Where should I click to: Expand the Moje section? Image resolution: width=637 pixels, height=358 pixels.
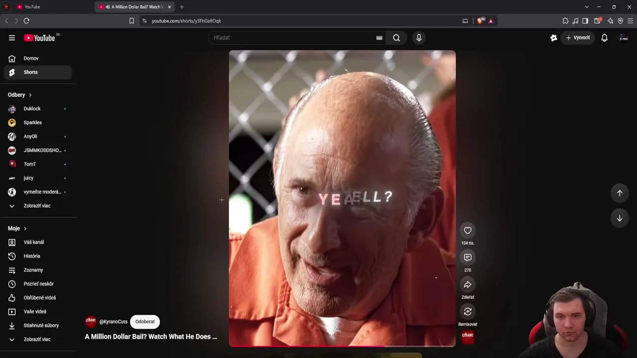[x=17, y=228]
